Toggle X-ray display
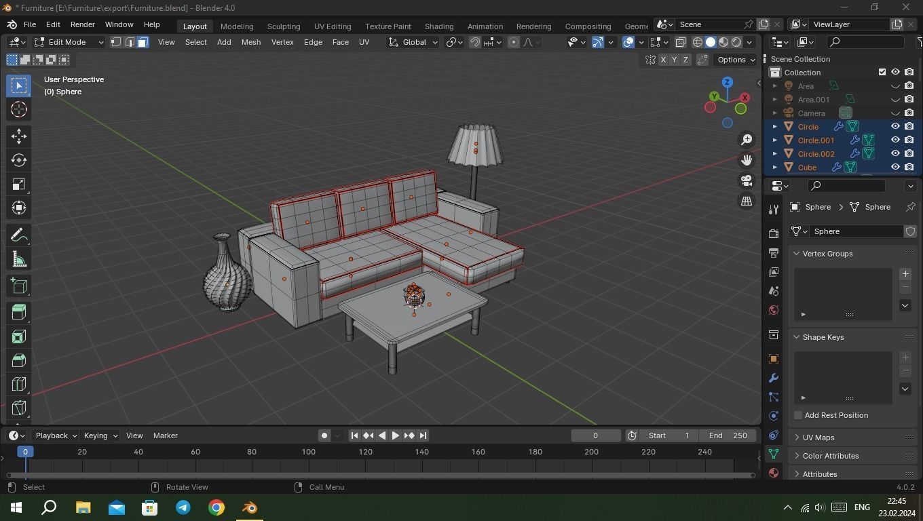Image resolution: width=923 pixels, height=521 pixels. coord(680,42)
